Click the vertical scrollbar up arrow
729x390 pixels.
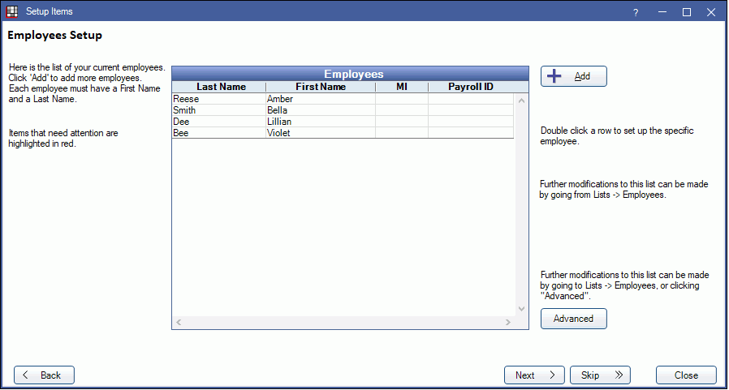pyautogui.click(x=522, y=101)
